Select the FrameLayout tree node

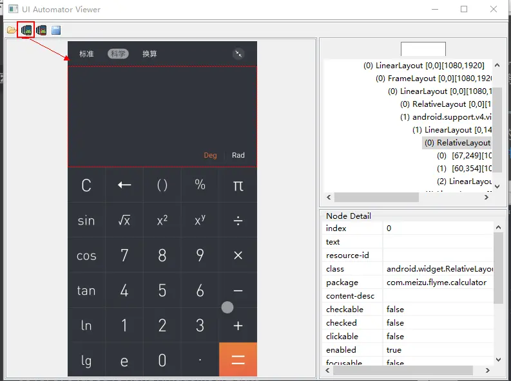point(433,79)
